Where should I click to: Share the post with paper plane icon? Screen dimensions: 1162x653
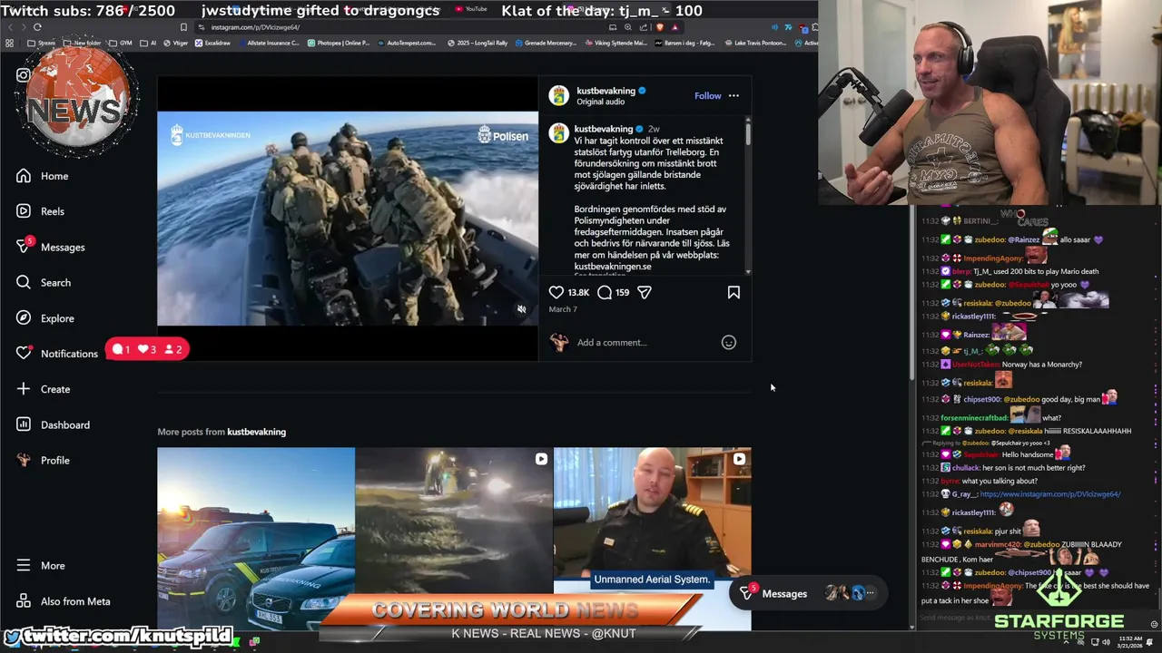coord(645,292)
